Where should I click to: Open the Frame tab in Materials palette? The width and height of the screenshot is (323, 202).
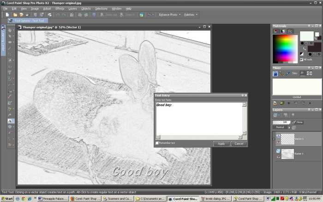click(x=276, y=31)
